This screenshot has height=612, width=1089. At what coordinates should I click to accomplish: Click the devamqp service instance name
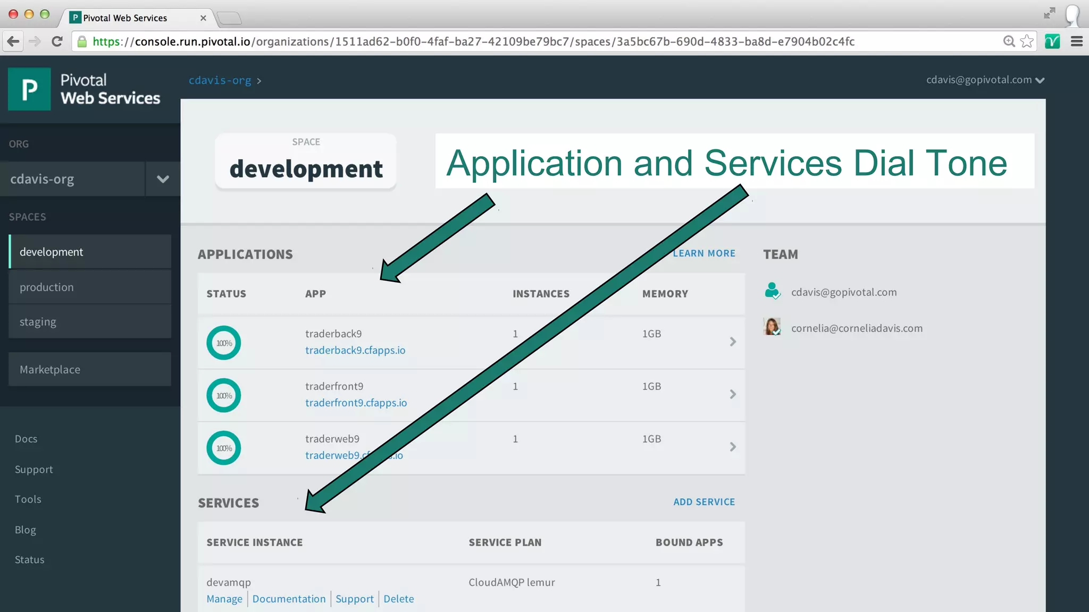click(x=229, y=582)
